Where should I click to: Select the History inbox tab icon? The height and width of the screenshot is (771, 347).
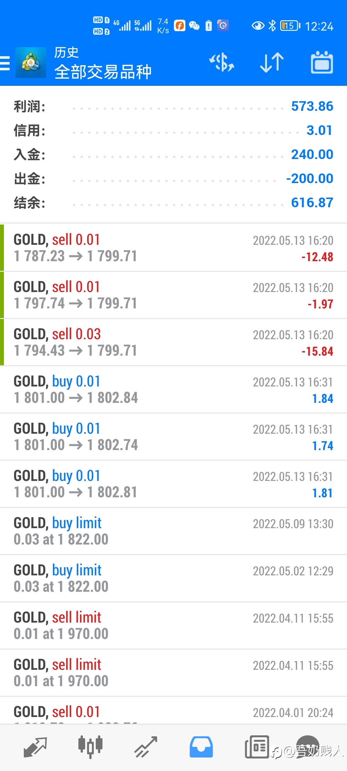coord(201,747)
